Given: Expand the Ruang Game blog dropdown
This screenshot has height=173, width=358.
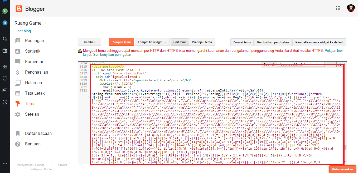Looking at the screenshot, I should (x=45, y=23).
